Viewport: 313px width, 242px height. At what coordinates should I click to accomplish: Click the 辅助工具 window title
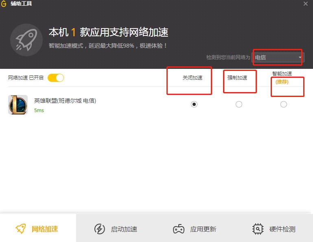tap(21, 4)
